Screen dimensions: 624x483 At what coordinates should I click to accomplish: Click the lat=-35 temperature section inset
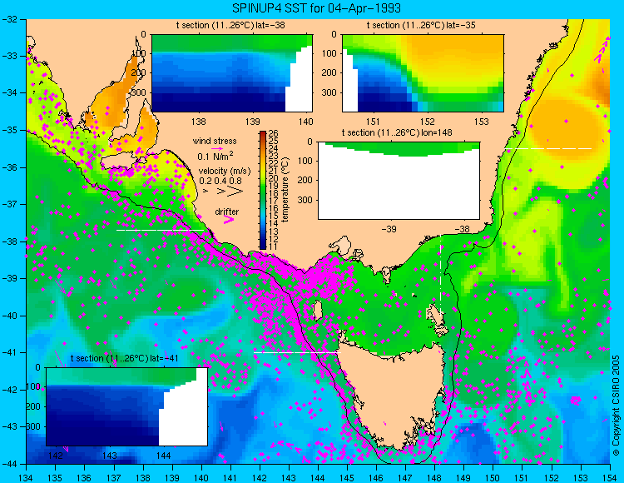[x=423, y=73]
